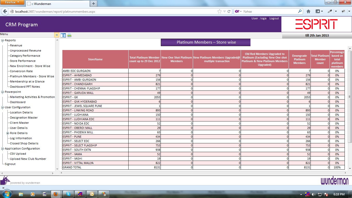Open Windows Media Player from taskbar
Image resolution: width=352 pixels, height=198 pixels.
pyautogui.click(x=32, y=194)
